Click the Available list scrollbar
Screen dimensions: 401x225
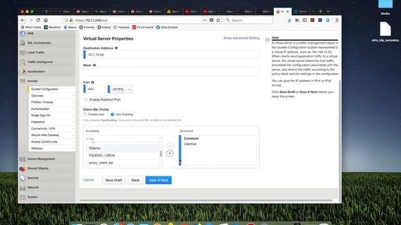pyautogui.click(x=160, y=154)
